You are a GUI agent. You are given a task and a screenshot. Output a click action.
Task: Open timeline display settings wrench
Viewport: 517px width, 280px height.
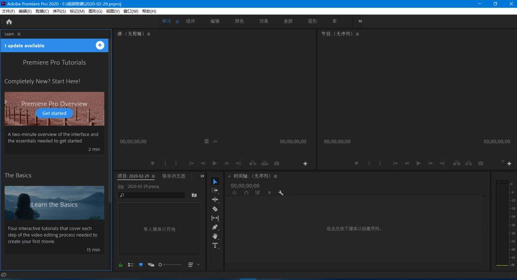click(281, 193)
